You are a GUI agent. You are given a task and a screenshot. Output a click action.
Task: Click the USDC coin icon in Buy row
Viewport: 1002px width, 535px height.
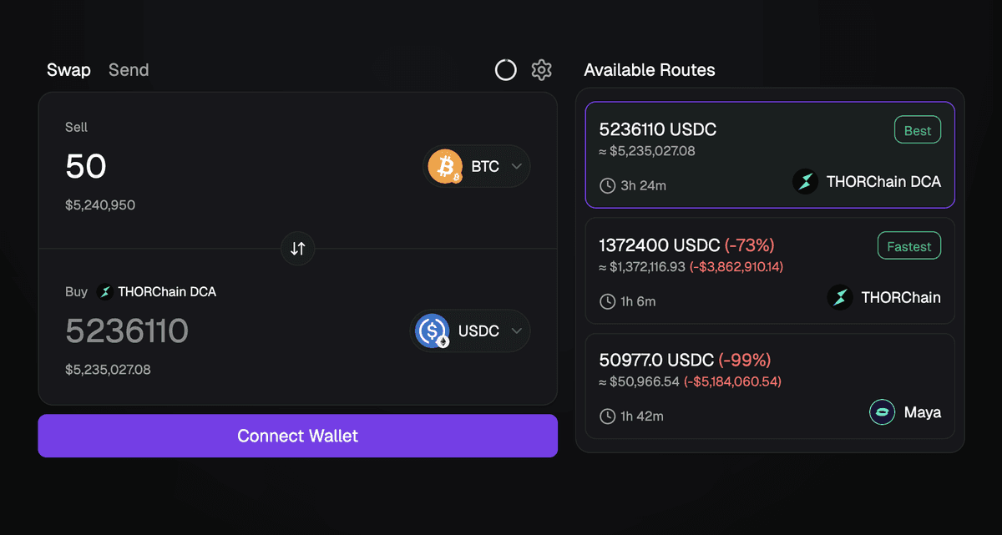tap(433, 331)
